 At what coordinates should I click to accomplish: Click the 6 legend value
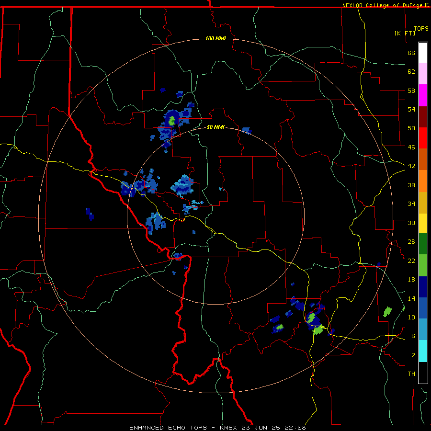[413, 336]
